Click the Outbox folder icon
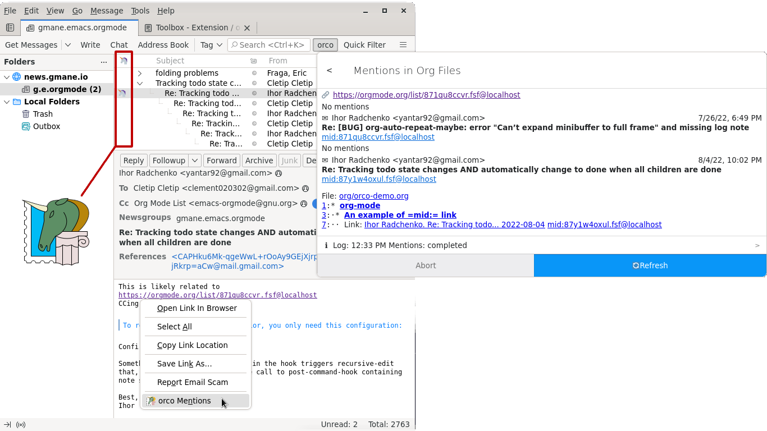Image resolution: width=767 pixels, height=431 pixels. pyautogui.click(x=26, y=126)
